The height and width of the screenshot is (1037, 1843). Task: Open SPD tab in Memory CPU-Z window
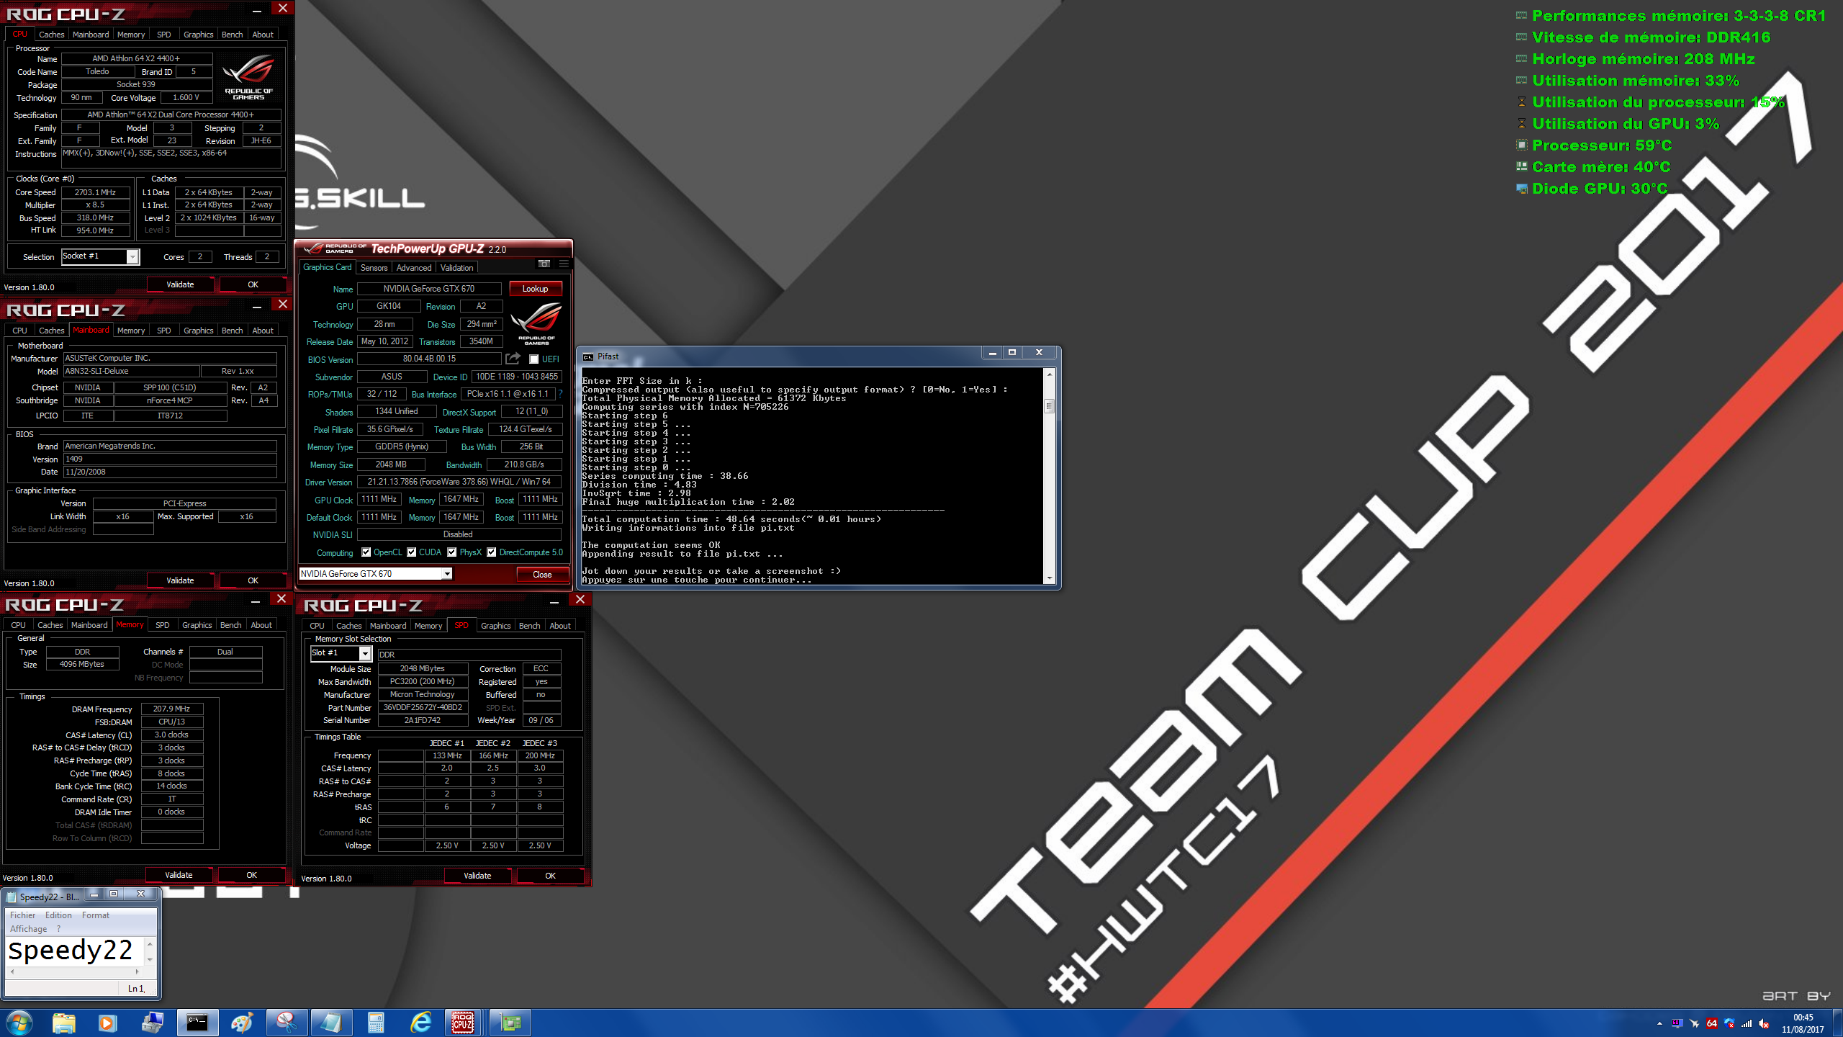point(163,625)
